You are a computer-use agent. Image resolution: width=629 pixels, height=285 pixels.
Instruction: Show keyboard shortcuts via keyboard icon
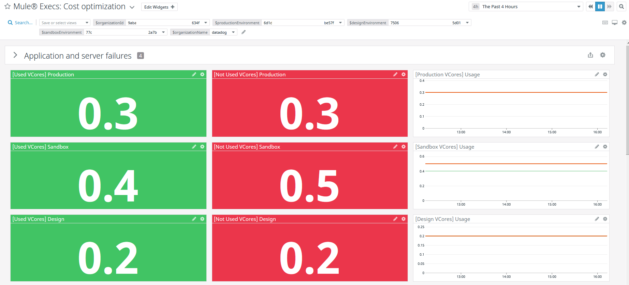pyautogui.click(x=605, y=22)
